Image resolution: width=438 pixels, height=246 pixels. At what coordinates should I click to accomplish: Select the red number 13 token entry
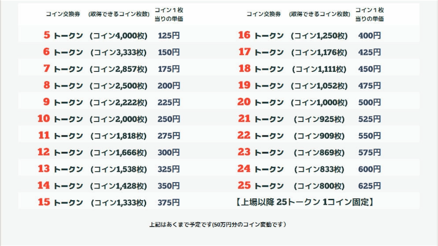tap(44, 169)
